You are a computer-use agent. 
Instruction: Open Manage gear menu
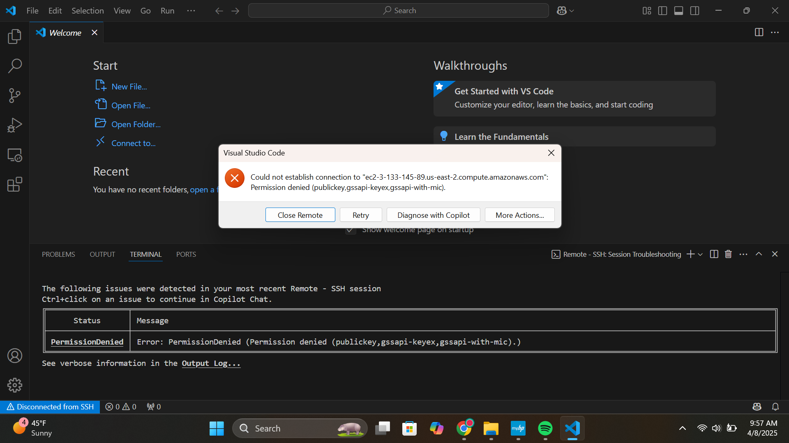(15, 385)
